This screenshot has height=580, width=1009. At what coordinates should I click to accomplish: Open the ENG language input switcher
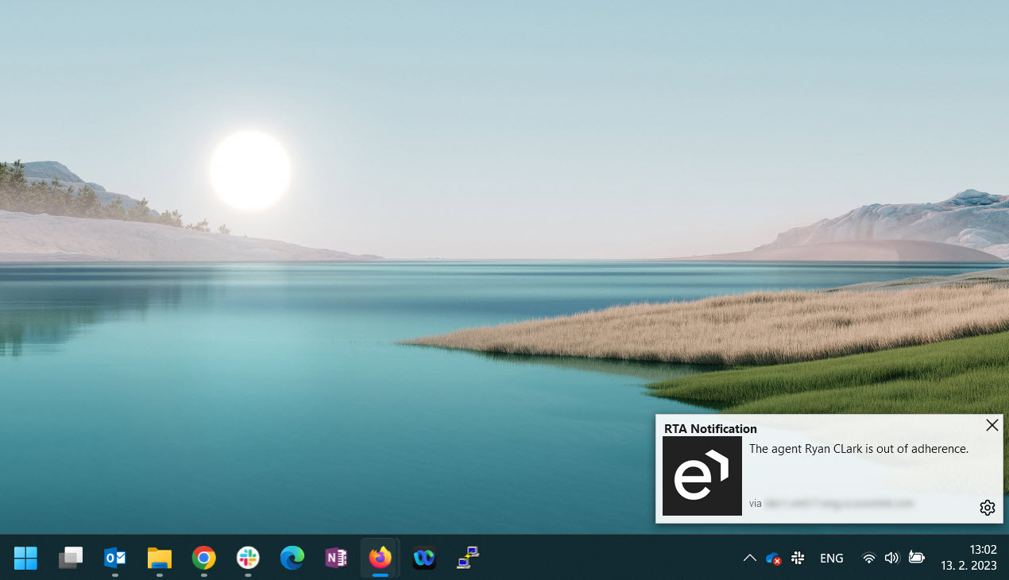(x=831, y=559)
